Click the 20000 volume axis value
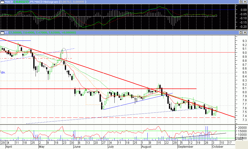The width and height of the screenshot is (248, 149). point(242,127)
